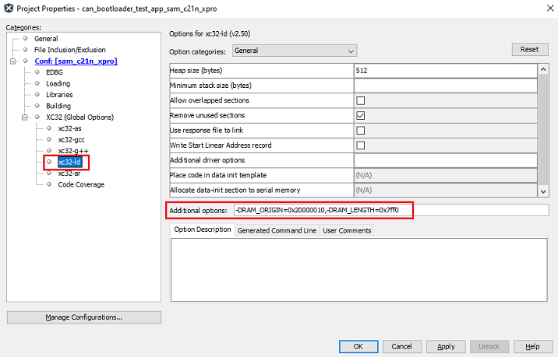Viewport: 558px width, 357px height.
Task: Open the xc32-g++ options node
Action: (71, 151)
